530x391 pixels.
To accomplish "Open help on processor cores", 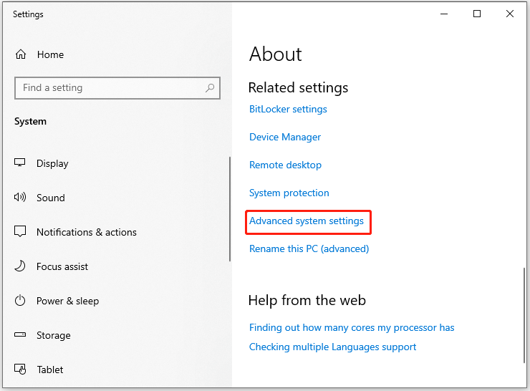I will click(x=352, y=327).
